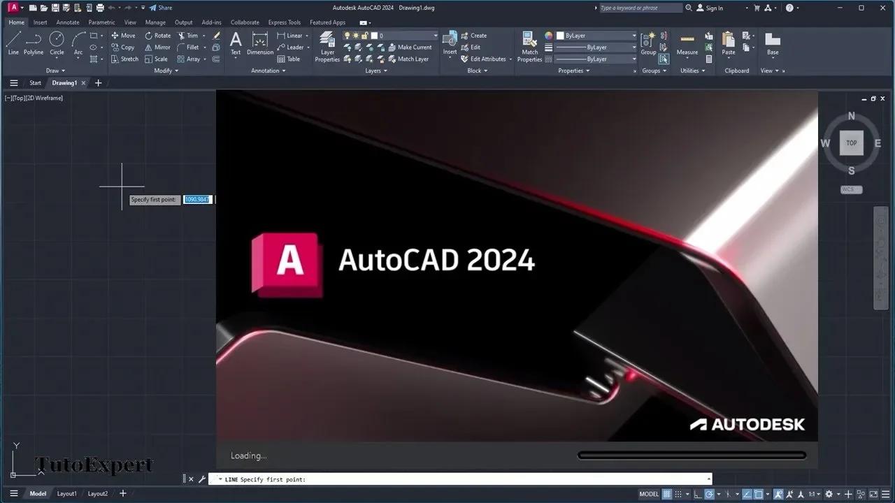Image resolution: width=895 pixels, height=503 pixels.
Task: Click the Group tool
Action: [x=648, y=43]
